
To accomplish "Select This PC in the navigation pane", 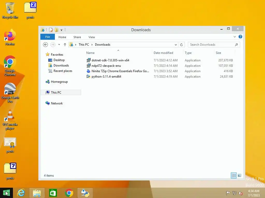I will 61,93.
